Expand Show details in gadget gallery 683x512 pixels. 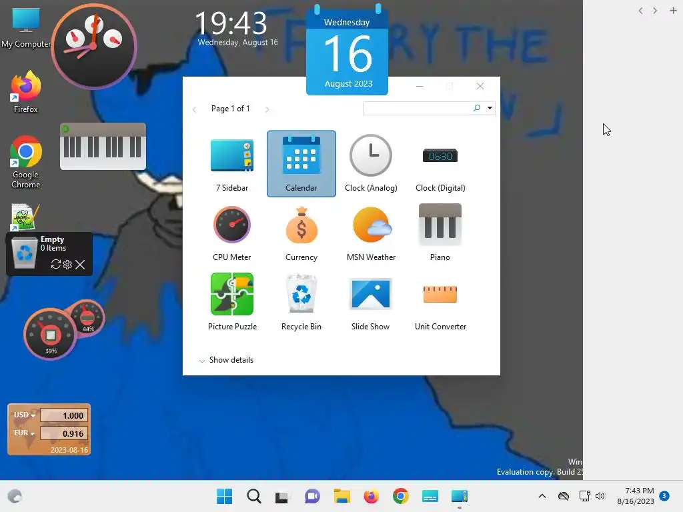(226, 360)
